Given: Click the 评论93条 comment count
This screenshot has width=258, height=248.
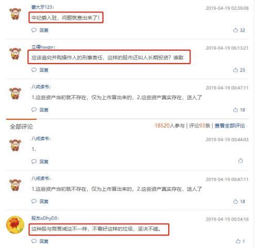Looking at the screenshot, I should coord(200,126).
